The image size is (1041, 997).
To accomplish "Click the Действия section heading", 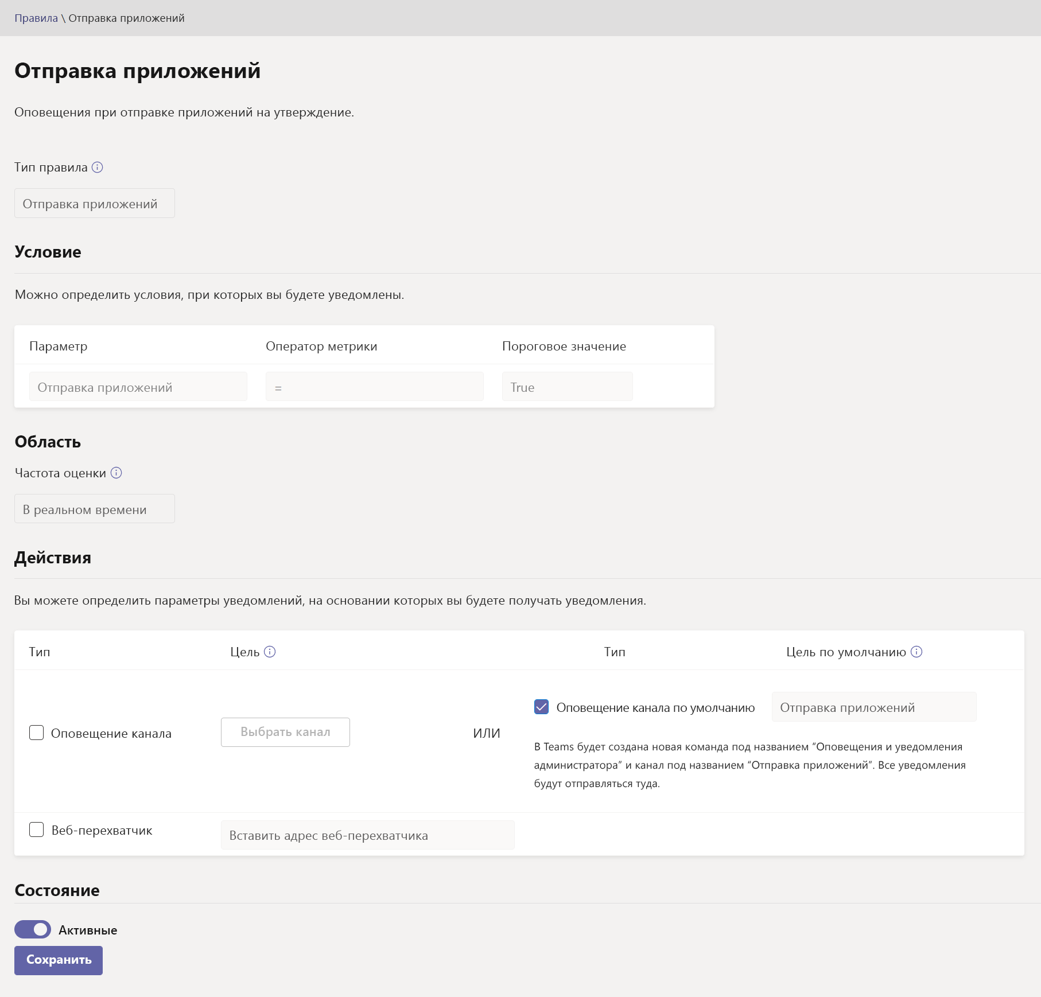I will point(53,558).
